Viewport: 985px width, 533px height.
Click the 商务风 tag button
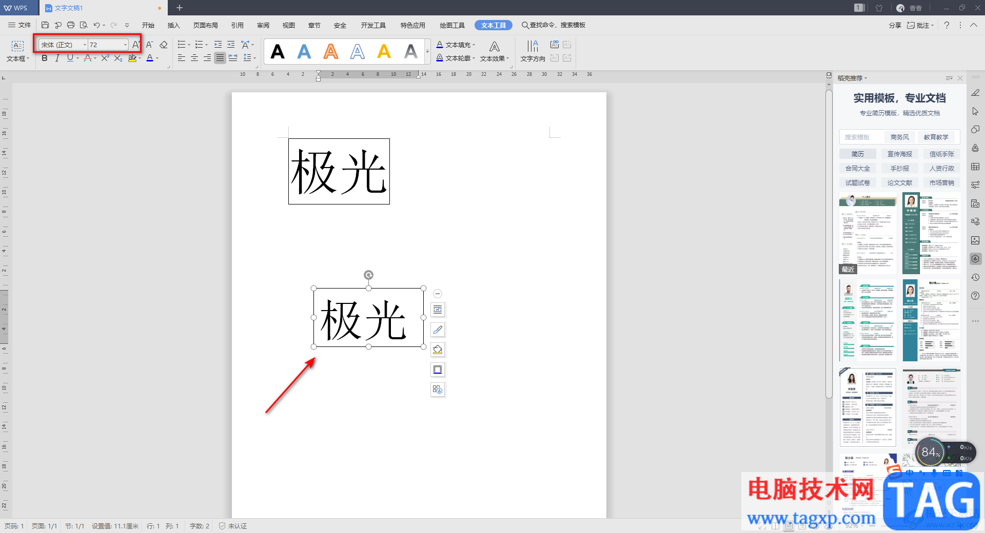[900, 137]
